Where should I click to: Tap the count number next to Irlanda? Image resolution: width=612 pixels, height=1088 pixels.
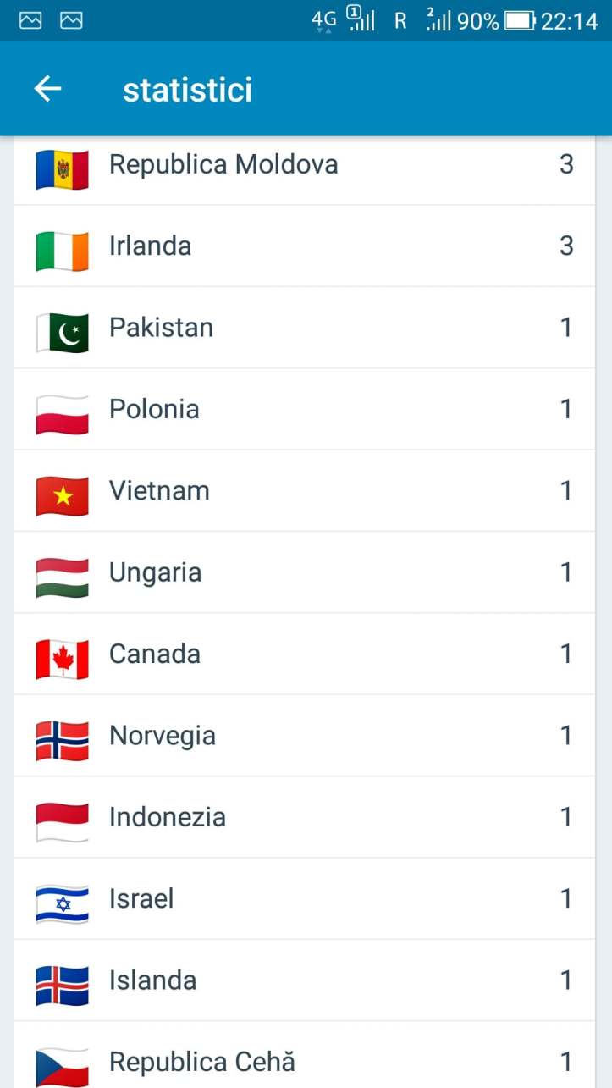pos(566,246)
